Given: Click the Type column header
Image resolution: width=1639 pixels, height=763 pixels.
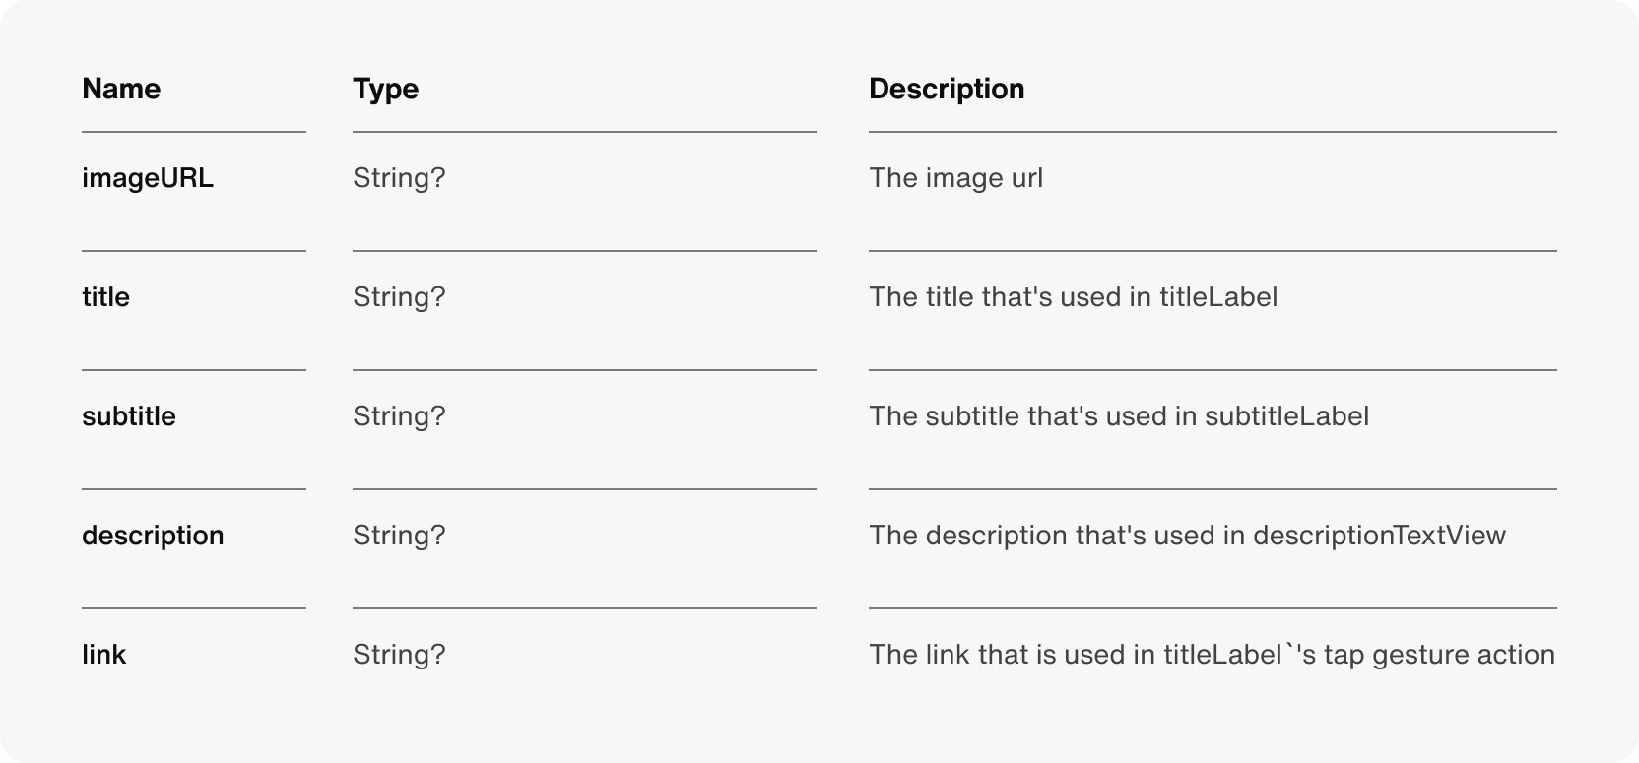Looking at the screenshot, I should pos(386,90).
